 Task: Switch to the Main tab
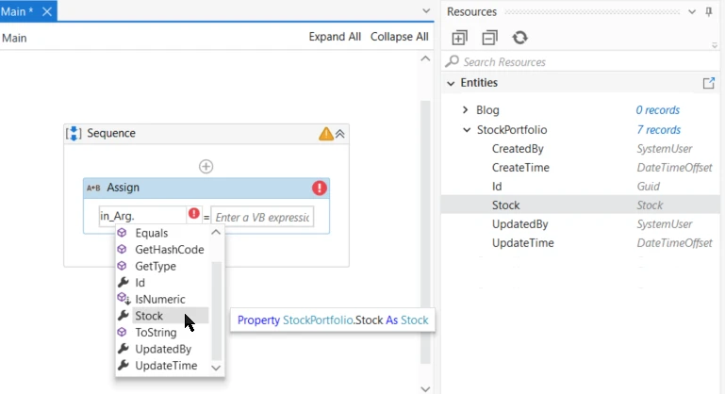(x=16, y=11)
